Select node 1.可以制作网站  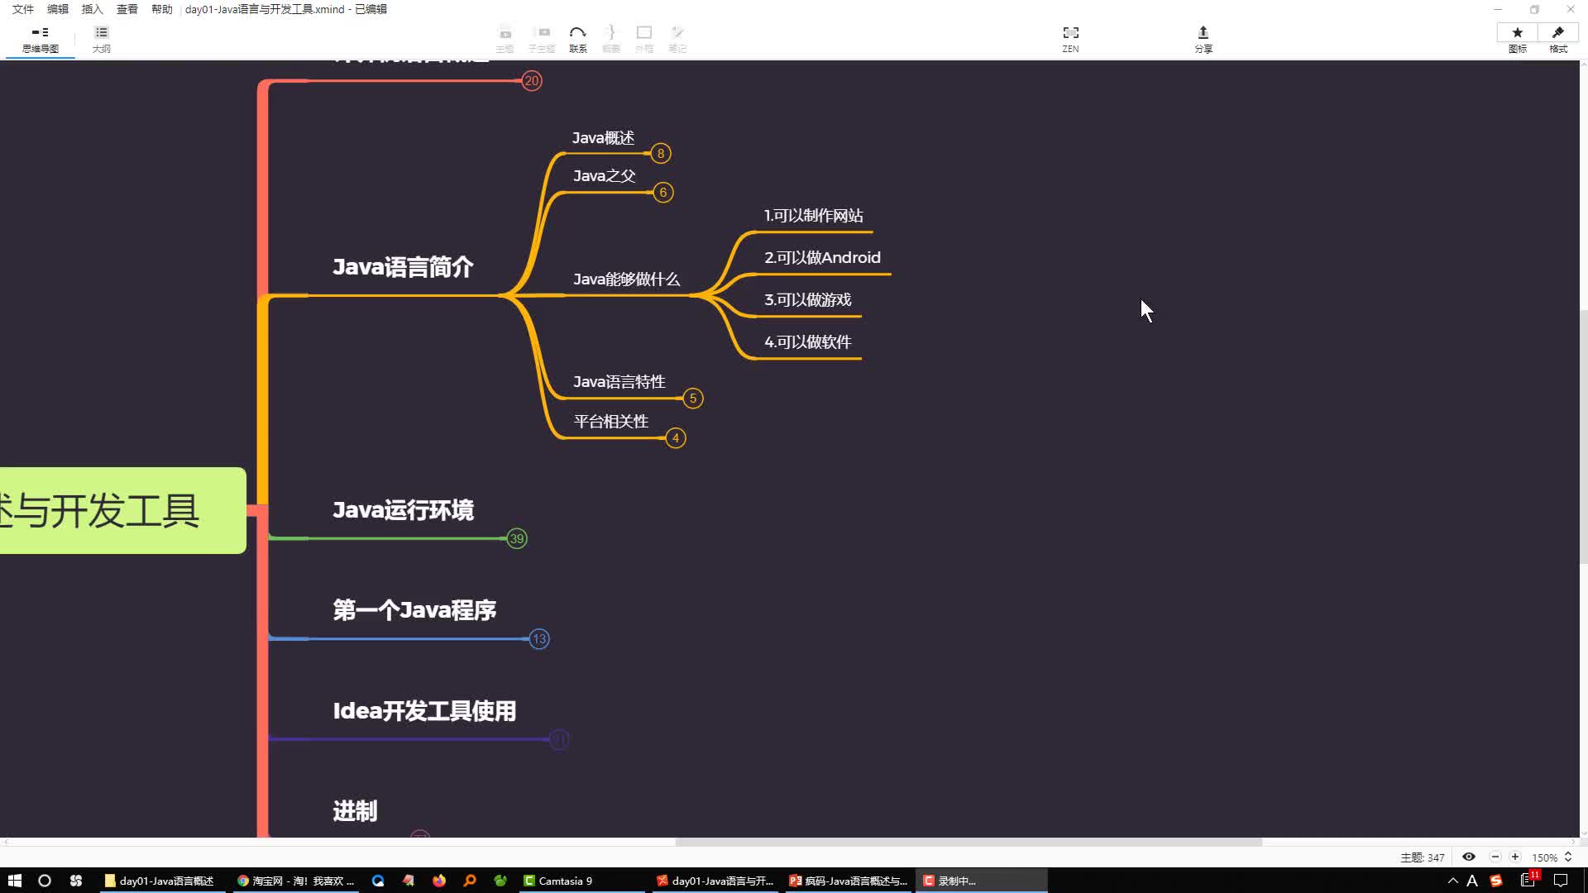pos(813,216)
